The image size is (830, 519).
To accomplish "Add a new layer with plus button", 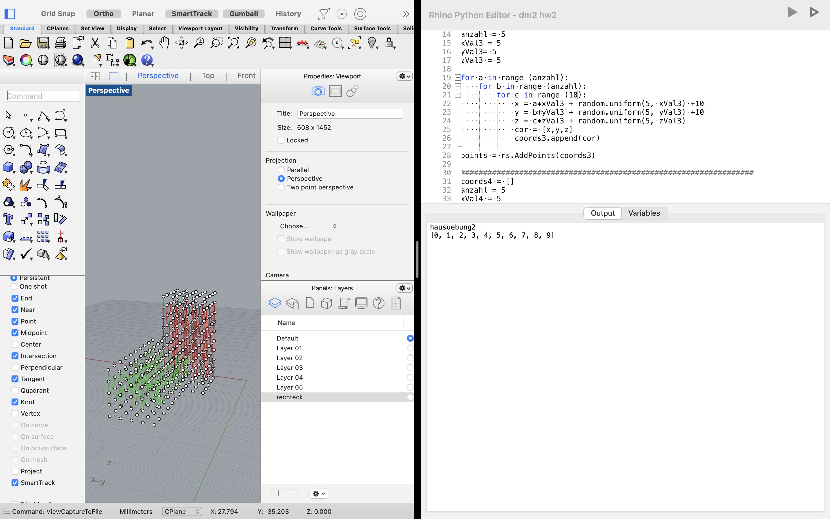I will coord(278,493).
